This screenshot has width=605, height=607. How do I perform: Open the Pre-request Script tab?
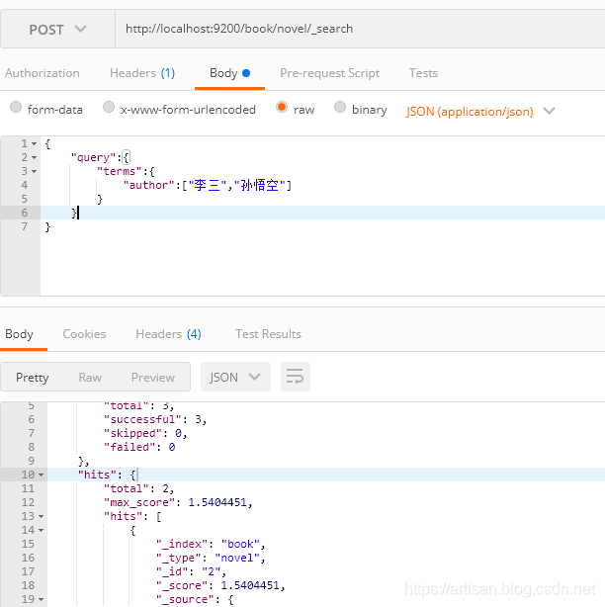(x=329, y=73)
